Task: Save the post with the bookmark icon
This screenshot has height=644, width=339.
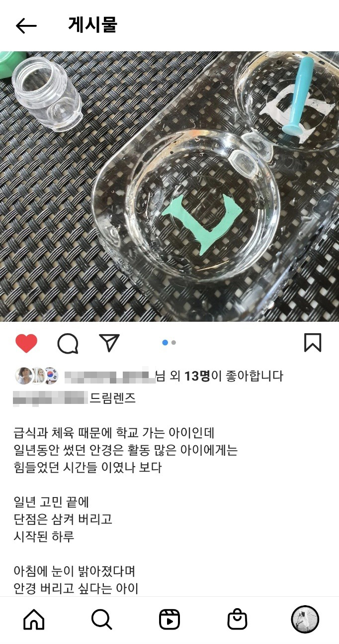Action: pos(313,343)
